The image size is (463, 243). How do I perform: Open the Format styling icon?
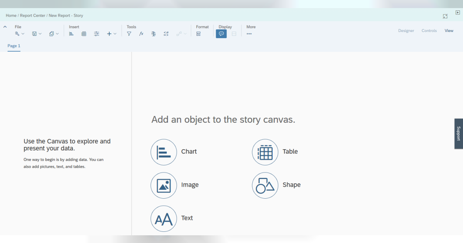(x=198, y=34)
